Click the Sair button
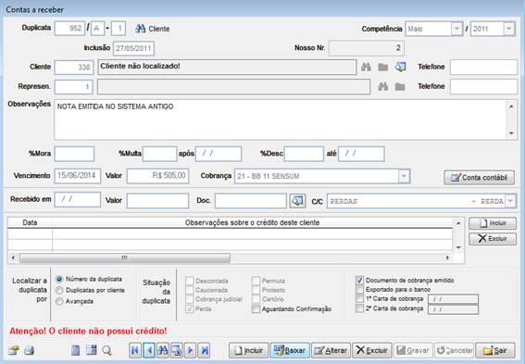The image size is (525, 364). click(495, 351)
